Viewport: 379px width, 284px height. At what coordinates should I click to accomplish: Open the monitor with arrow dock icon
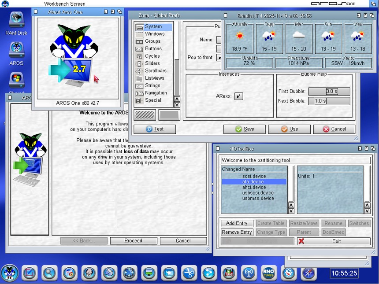tap(169, 273)
